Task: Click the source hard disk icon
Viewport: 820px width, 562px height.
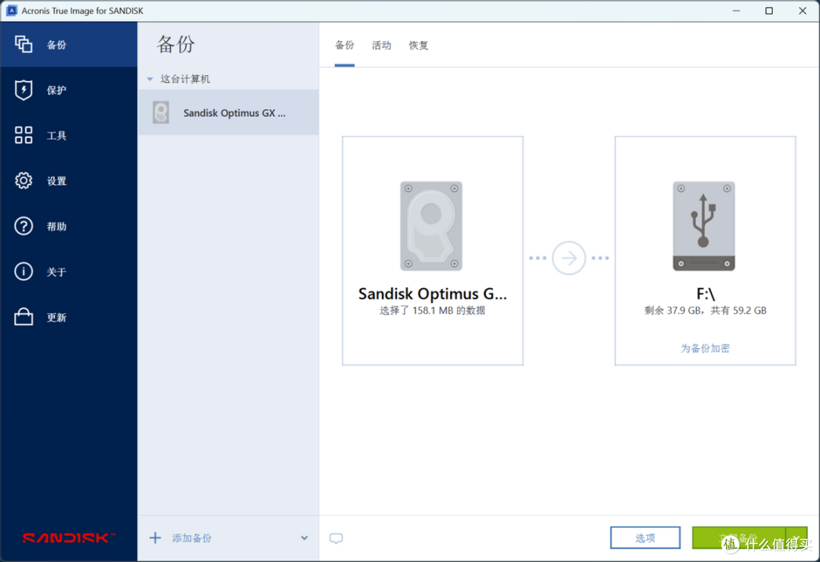Action: coord(431,226)
